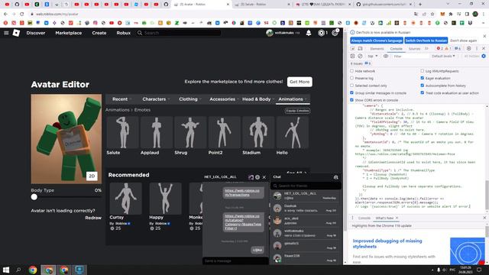The height and width of the screenshot is (275, 489).
Task: Enable Preserve log checkbox
Action: tap(351, 78)
